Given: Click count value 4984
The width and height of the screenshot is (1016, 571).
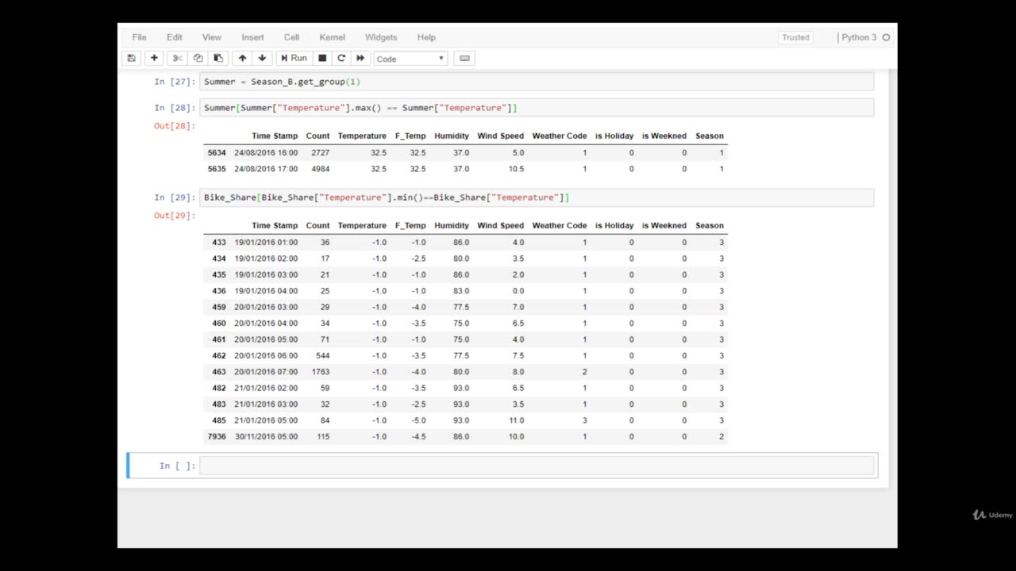Looking at the screenshot, I should point(320,169).
